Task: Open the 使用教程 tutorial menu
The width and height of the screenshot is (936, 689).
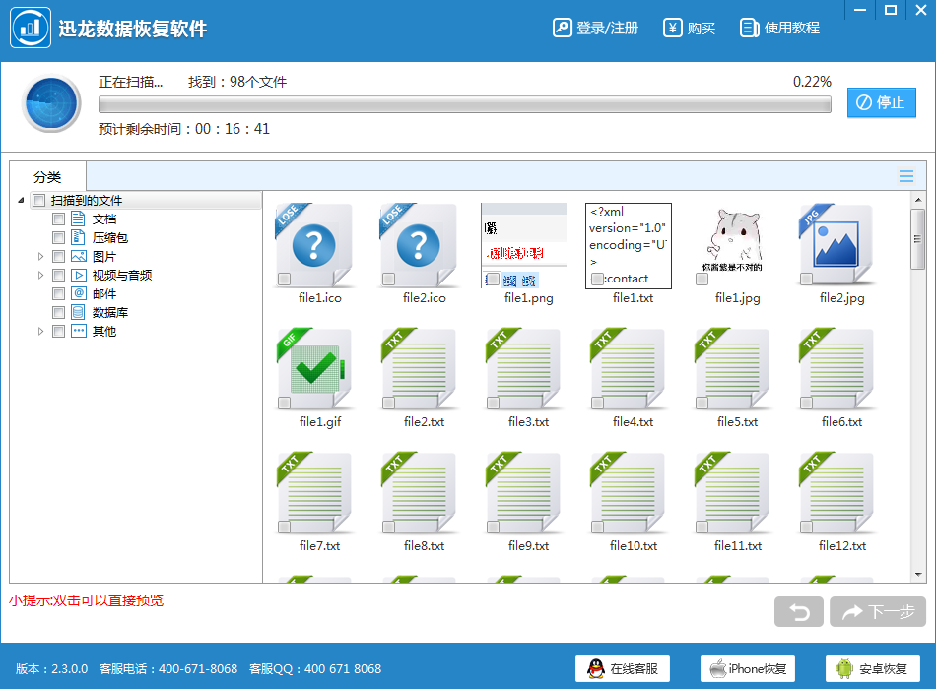Action: pos(780,28)
